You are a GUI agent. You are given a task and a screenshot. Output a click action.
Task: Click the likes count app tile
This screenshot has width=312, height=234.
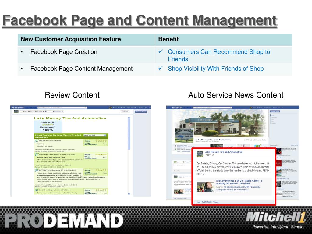point(230,147)
